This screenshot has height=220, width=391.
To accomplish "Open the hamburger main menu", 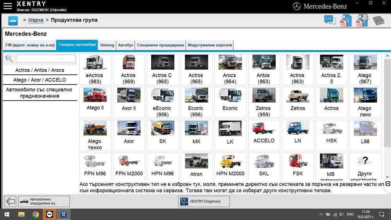I will coord(7,6).
